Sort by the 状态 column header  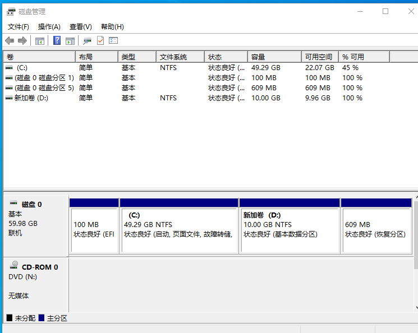[x=226, y=57]
